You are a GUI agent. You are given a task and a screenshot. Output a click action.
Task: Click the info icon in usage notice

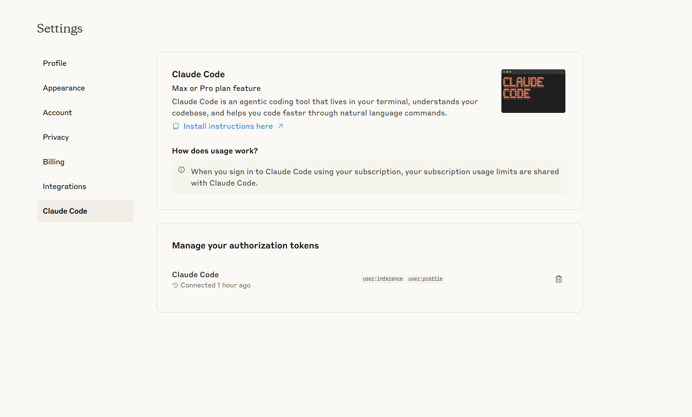[x=182, y=170]
